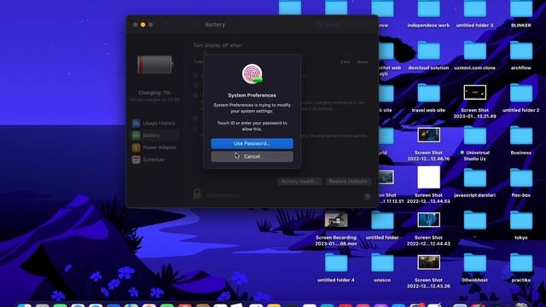Viewport: 546px width, 307px height.
Task: Click the Touch ID fingerprint icon
Action: click(x=253, y=74)
